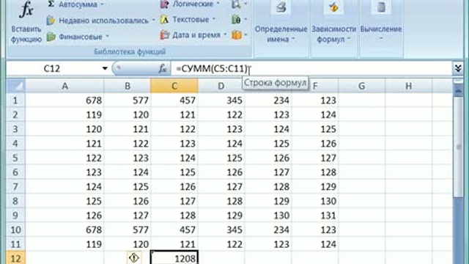Click vertical scrollbar up arrow
The width and height of the screenshot is (469, 264).
coord(458,90)
